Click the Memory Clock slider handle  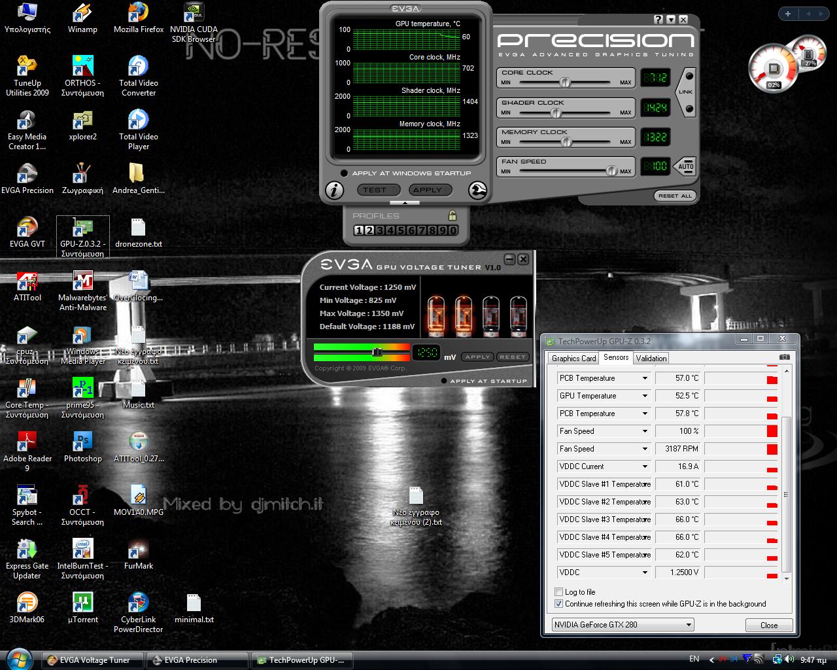point(566,141)
